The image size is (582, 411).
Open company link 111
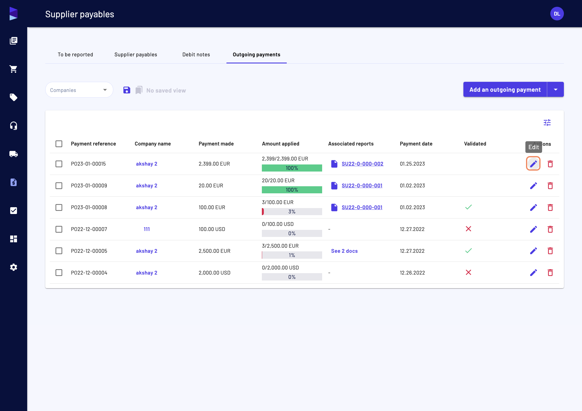click(x=147, y=229)
